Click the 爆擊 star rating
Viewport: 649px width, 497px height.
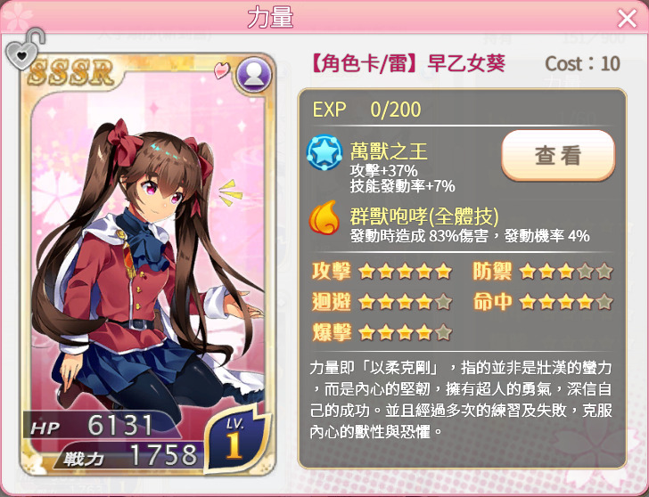coord(382,332)
